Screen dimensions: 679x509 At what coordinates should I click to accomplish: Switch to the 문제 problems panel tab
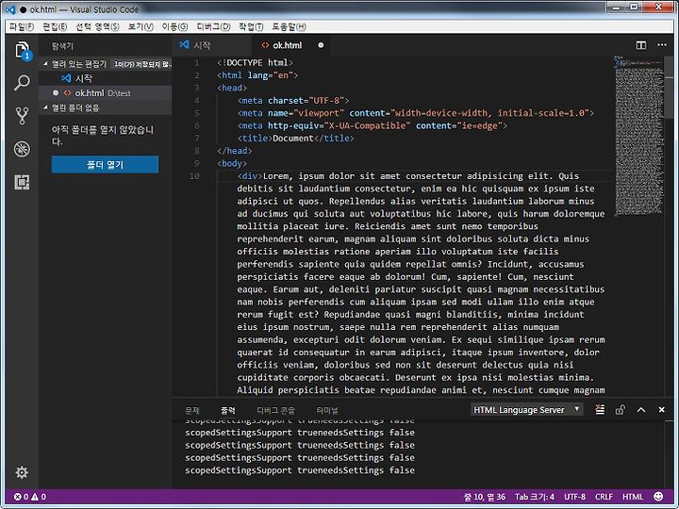tap(191, 410)
